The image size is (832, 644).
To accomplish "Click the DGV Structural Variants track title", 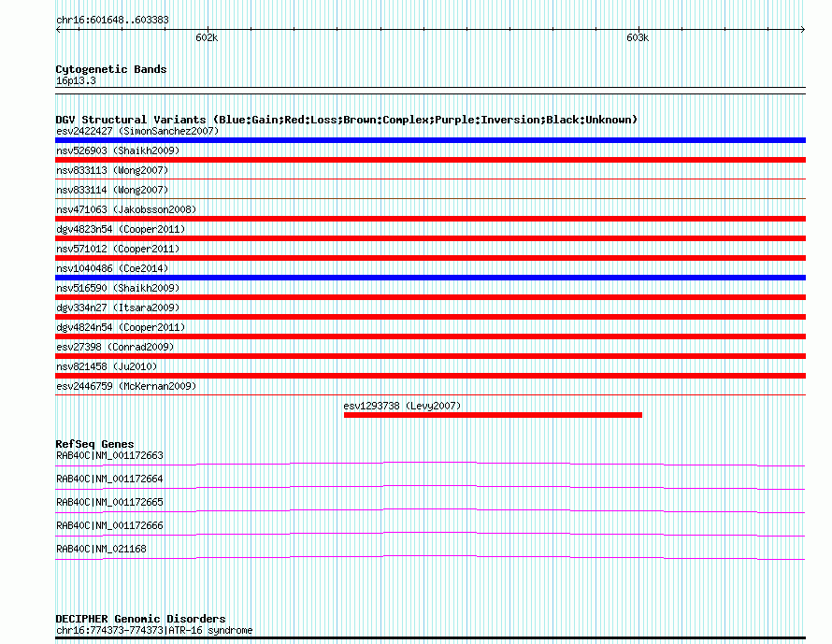I will [x=347, y=120].
